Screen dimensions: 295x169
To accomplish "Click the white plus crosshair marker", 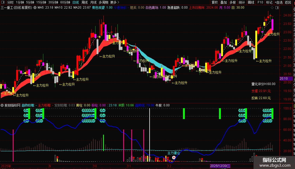I will [x=174, y=158].
